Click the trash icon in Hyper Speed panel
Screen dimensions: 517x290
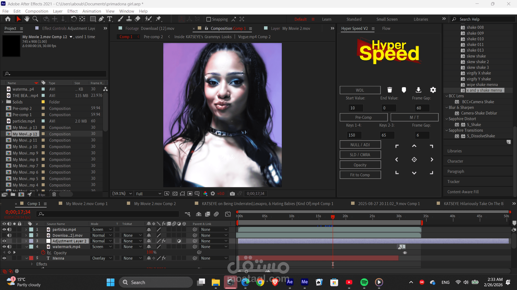click(x=390, y=90)
